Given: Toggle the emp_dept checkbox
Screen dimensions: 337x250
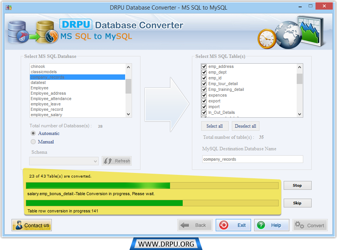Looking at the screenshot, I should [x=204, y=72].
